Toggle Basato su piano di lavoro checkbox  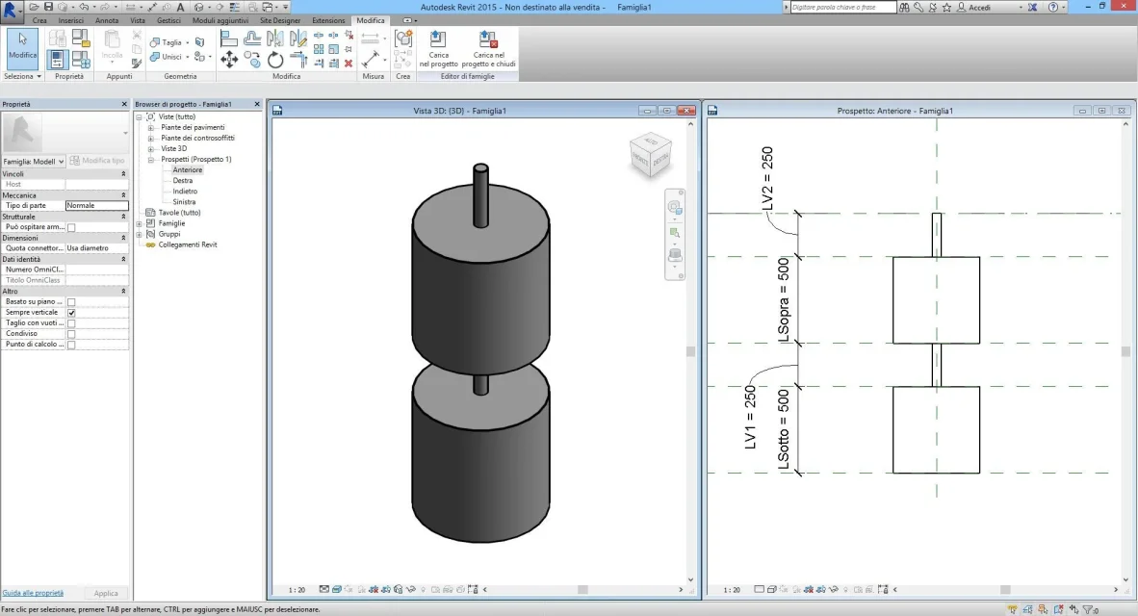pos(71,302)
